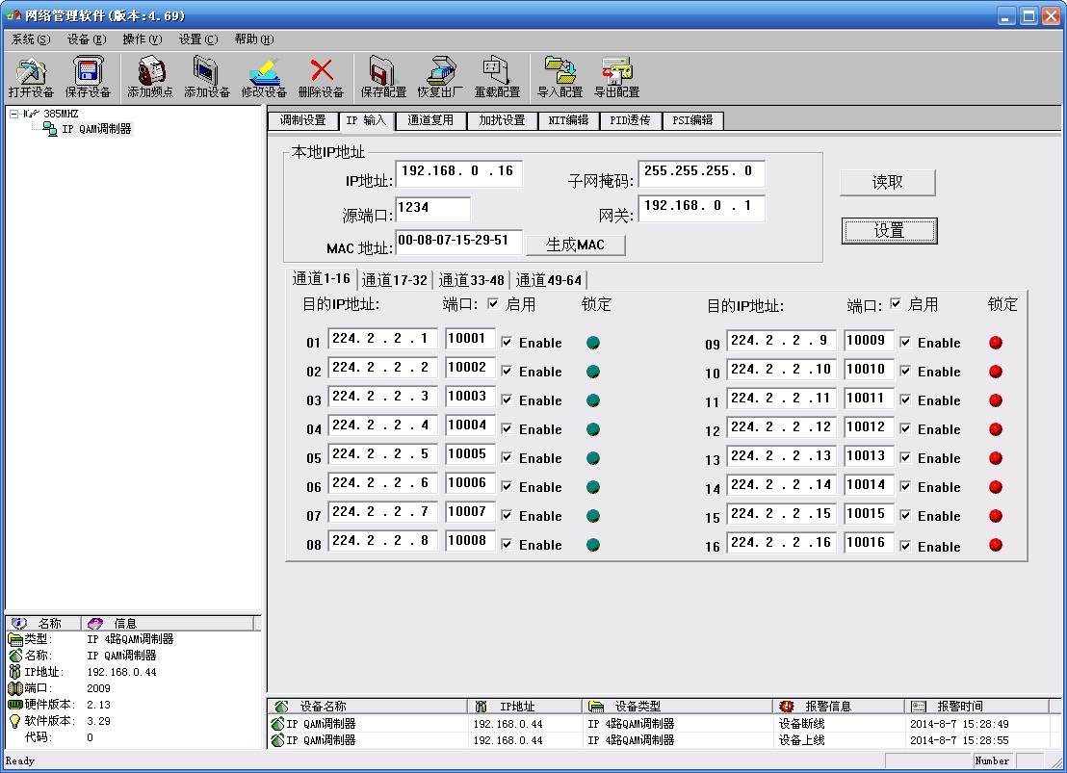The width and height of the screenshot is (1067, 773).
Task: Collapse the 385MHZ tree node
Action: pyautogui.click(x=13, y=114)
